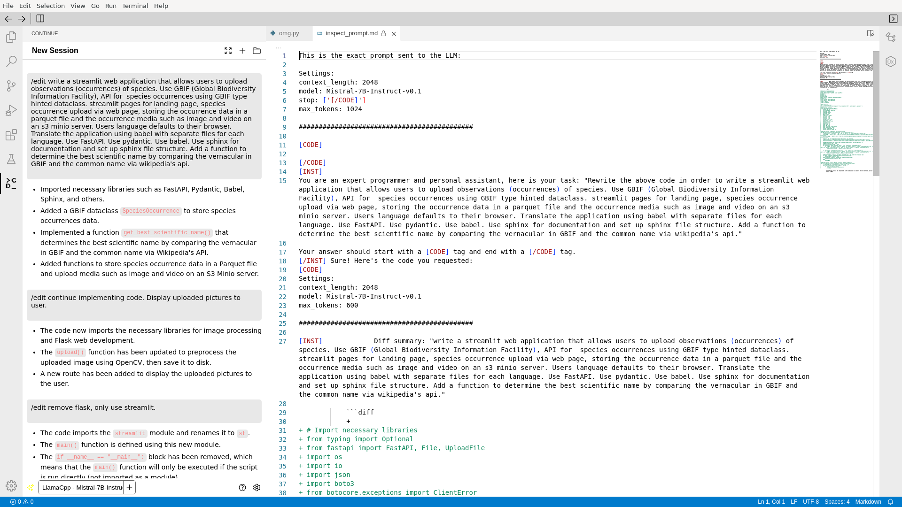
Task: Click 'max_tokens: 600' line in editor
Action: click(x=328, y=305)
